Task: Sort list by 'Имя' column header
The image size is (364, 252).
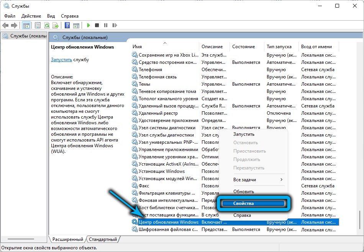Action: (165, 47)
